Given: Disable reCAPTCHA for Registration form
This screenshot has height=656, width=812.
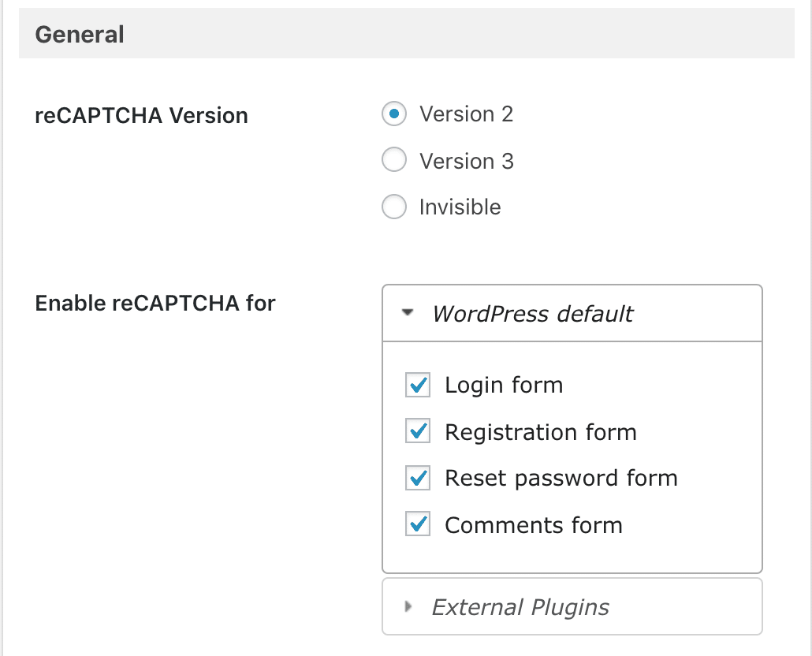Looking at the screenshot, I should [x=418, y=431].
